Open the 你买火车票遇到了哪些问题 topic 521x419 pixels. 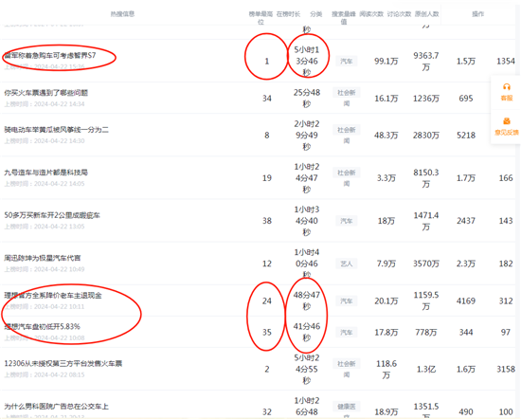[45, 93]
